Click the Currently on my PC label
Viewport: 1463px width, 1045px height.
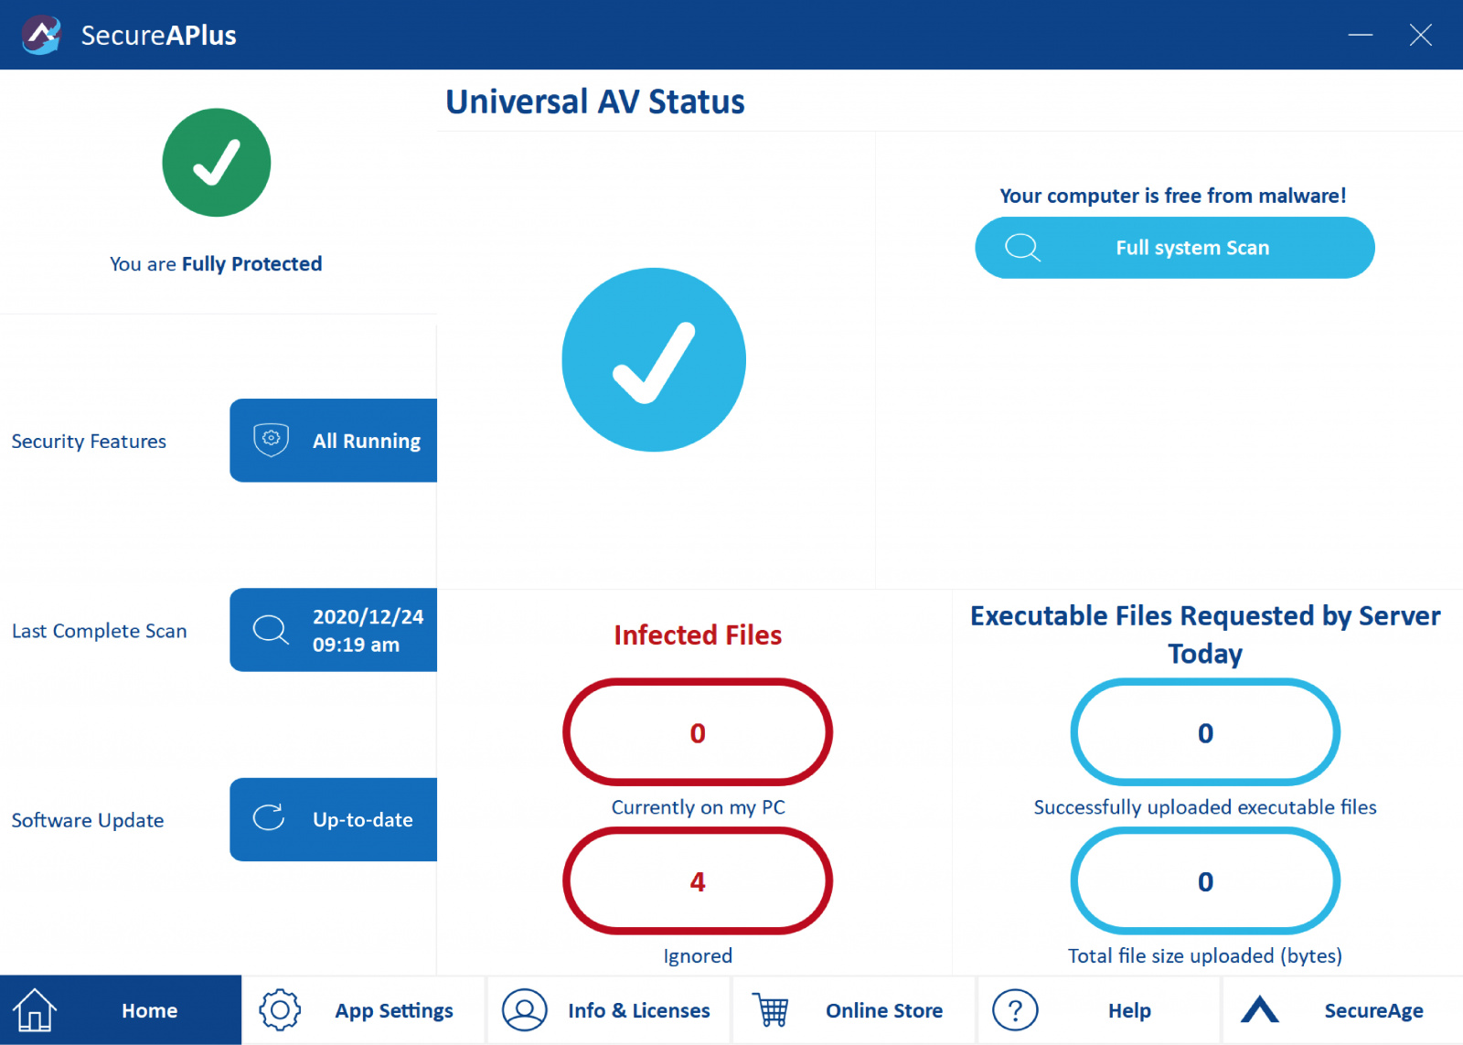[698, 807]
